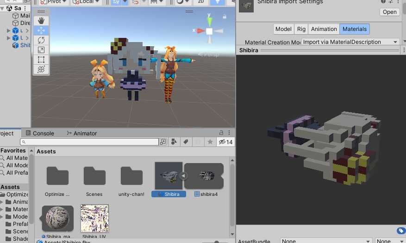Toggle the Project panel lock
Viewport: 406px width, 243px height.
point(221,133)
